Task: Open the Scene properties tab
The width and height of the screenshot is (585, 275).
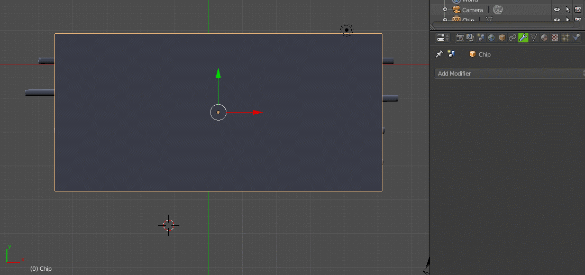Action: pos(481,38)
